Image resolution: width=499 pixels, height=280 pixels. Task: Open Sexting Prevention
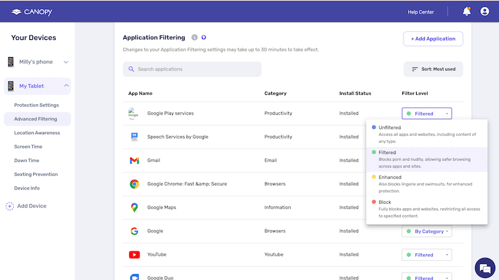coord(36,175)
